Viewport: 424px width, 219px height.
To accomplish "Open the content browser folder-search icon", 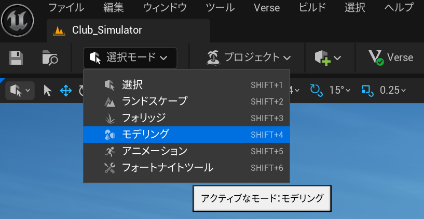I will tap(50, 57).
